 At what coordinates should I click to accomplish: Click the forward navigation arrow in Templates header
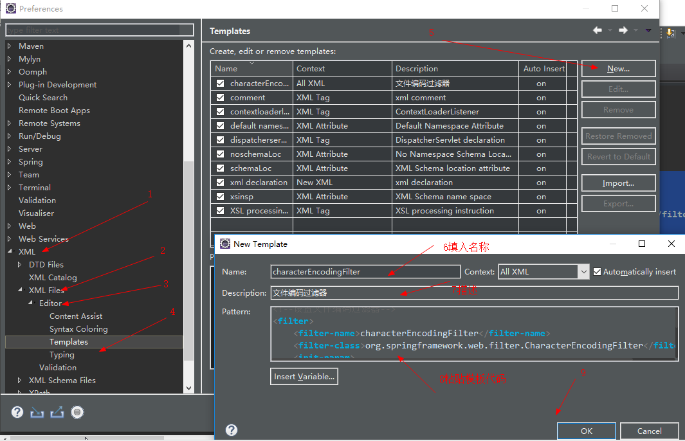pyautogui.click(x=623, y=30)
